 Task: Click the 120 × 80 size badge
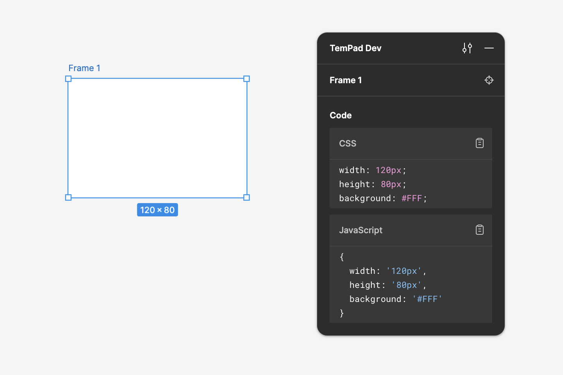coord(158,210)
